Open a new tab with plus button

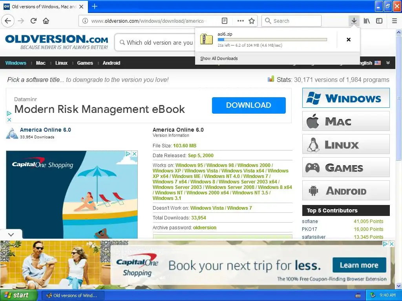tap(95, 6)
